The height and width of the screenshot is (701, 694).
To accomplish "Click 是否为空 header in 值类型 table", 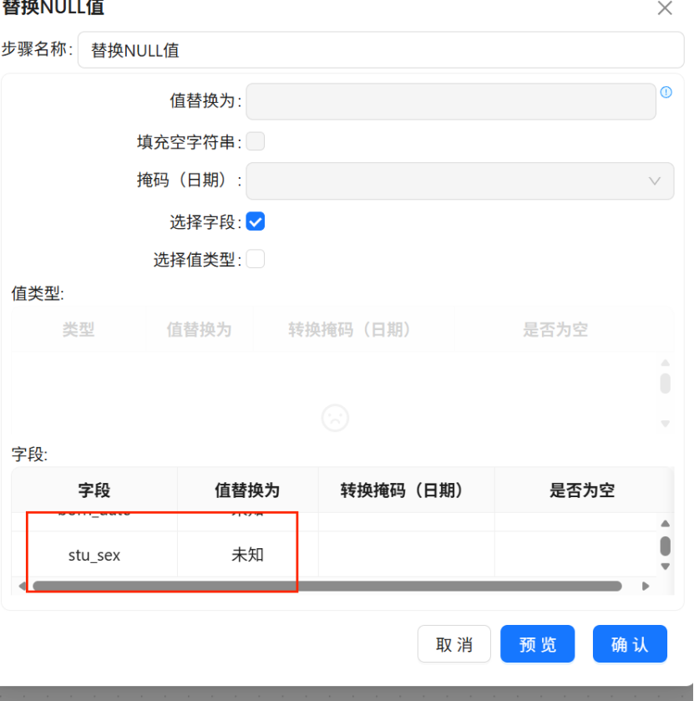I will (555, 329).
